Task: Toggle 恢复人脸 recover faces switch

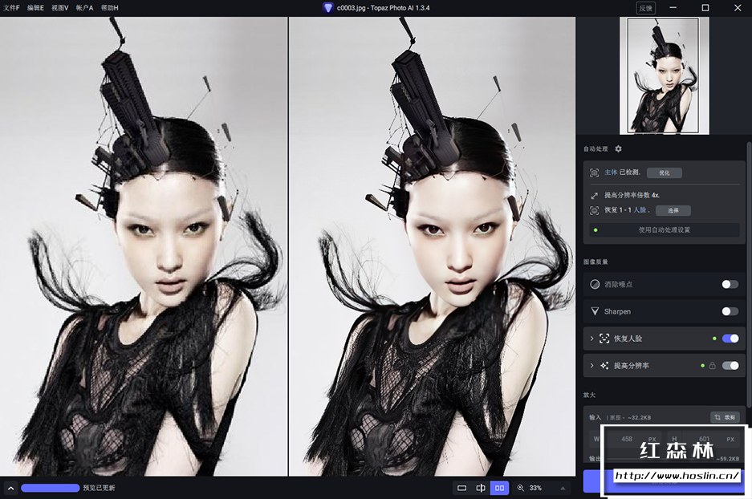Action: coord(730,339)
